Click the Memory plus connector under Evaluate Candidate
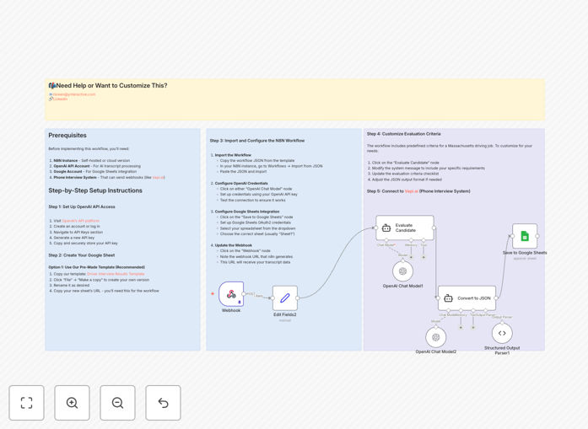The width and height of the screenshot is (588, 429). pyautogui.click(x=411, y=257)
